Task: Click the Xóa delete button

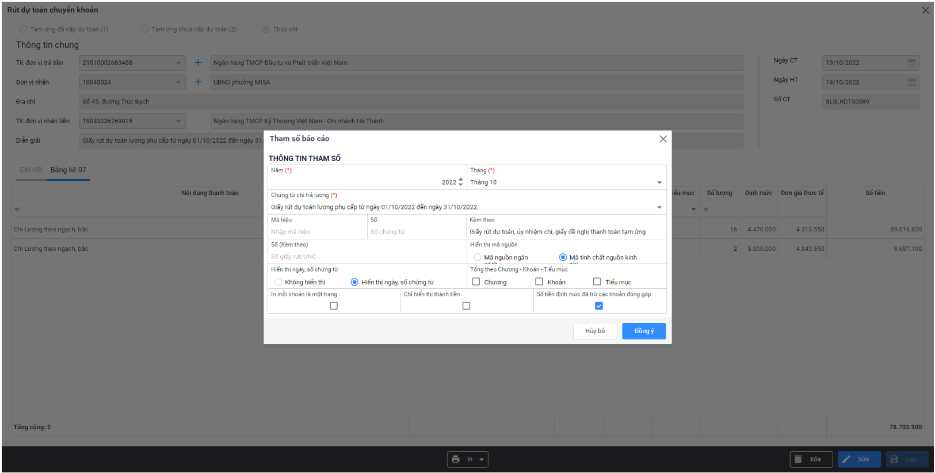Action: [811, 459]
